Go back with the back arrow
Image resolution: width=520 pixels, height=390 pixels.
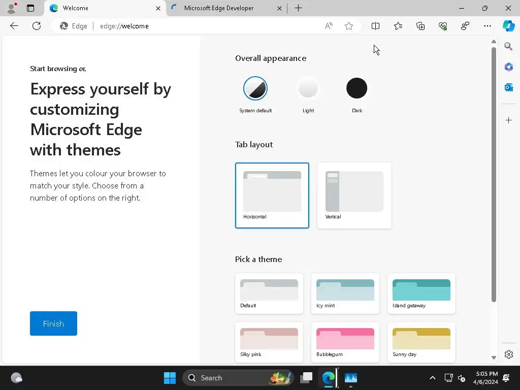pos(14,26)
